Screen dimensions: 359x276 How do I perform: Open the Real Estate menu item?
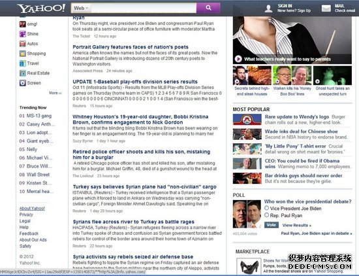[39, 73]
